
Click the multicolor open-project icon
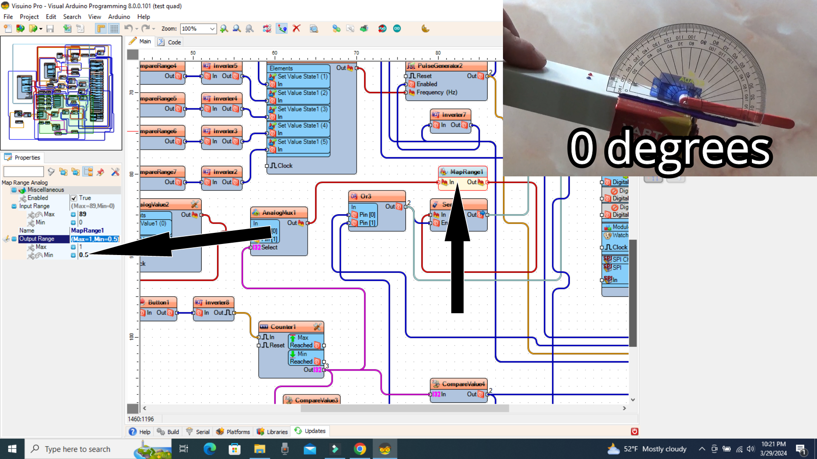point(20,28)
